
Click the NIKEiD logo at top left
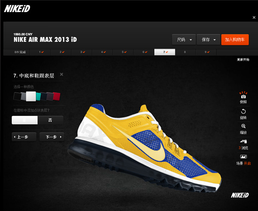pyautogui.click(x=17, y=9)
